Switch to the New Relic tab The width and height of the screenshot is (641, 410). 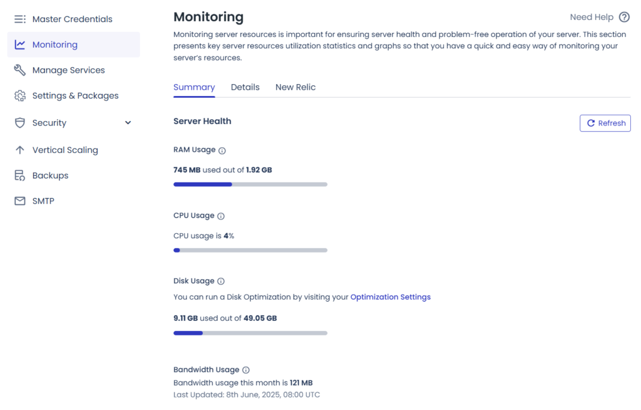(295, 87)
